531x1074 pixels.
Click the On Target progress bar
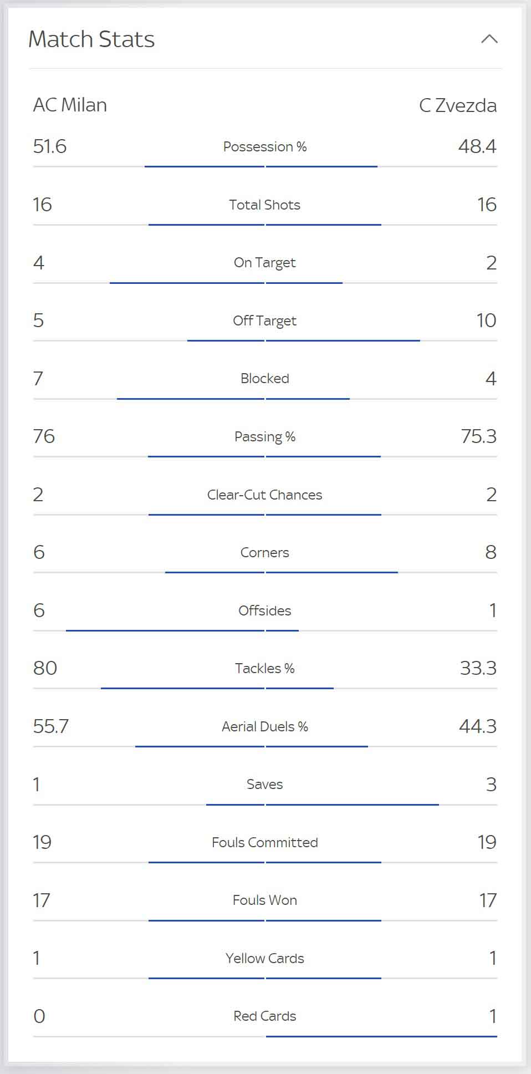(265, 283)
